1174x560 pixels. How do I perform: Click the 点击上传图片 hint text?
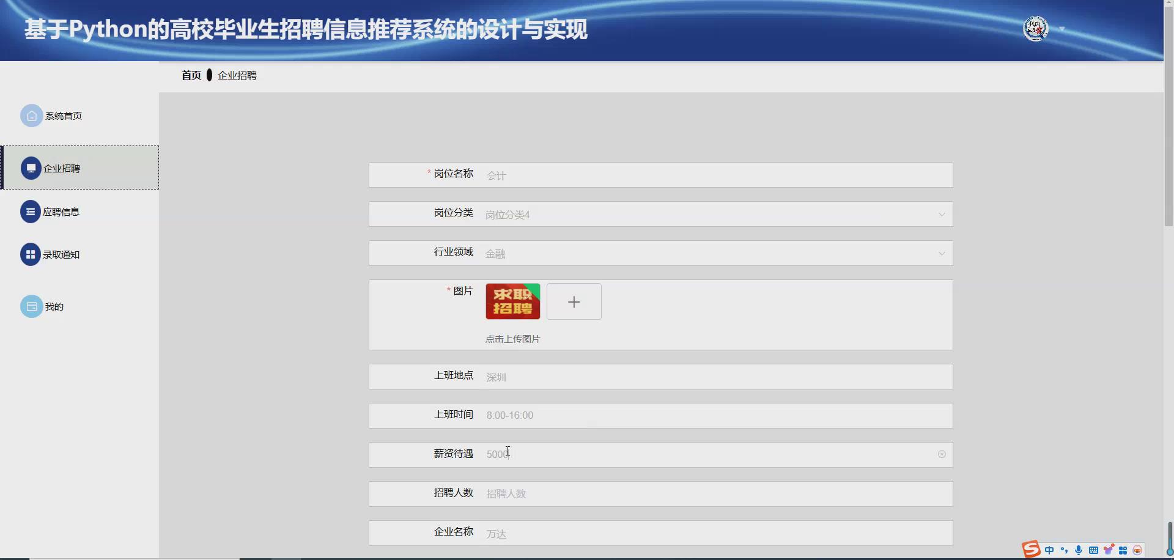click(512, 339)
